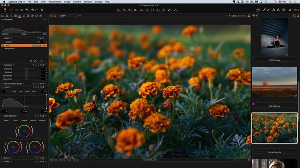300x168 pixels.
Task: Select the RGB levels channel
Action: 15,91
